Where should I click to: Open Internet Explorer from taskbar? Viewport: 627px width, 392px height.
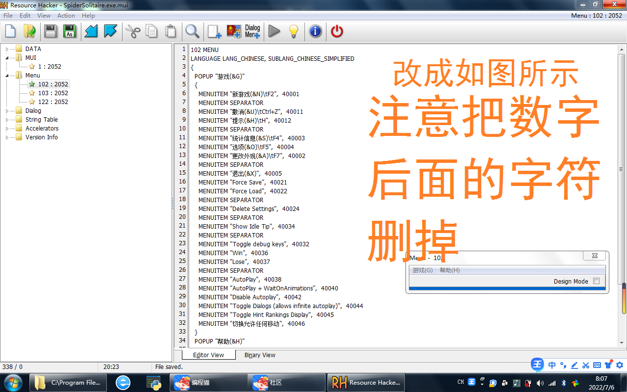[123, 383]
